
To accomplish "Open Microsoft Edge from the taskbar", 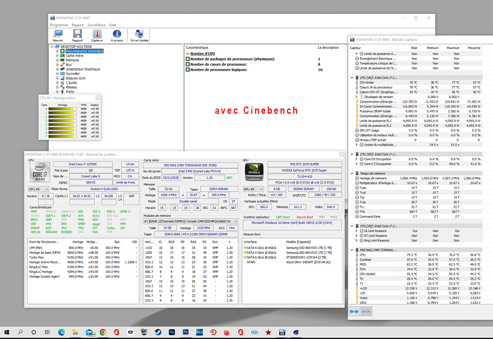I will coord(61,332).
